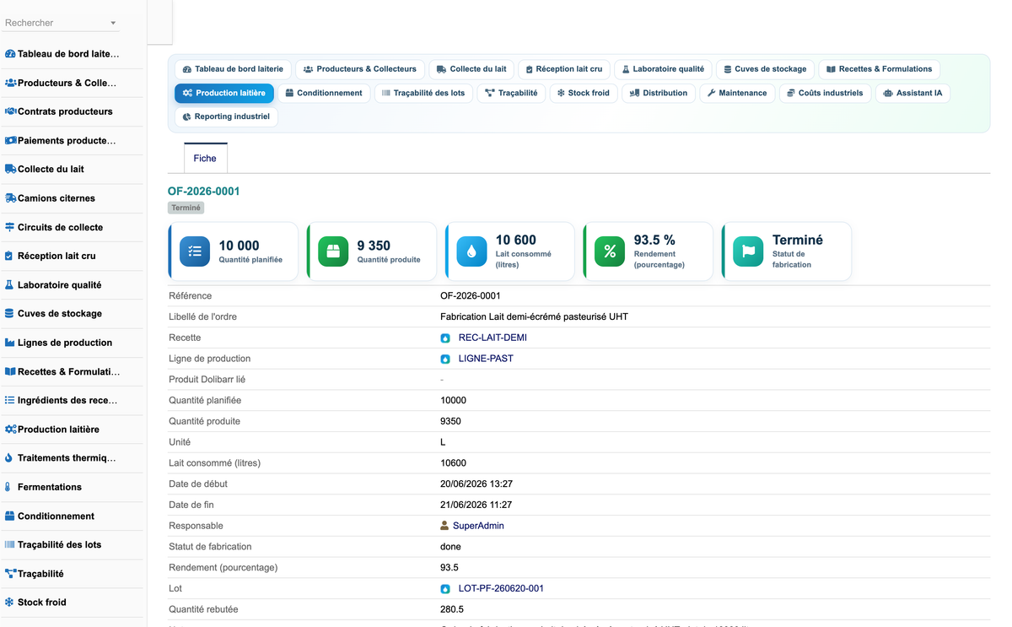Open the search dropdown arrow in the sidebar
Image resolution: width=1012 pixels, height=627 pixels.
point(113,24)
